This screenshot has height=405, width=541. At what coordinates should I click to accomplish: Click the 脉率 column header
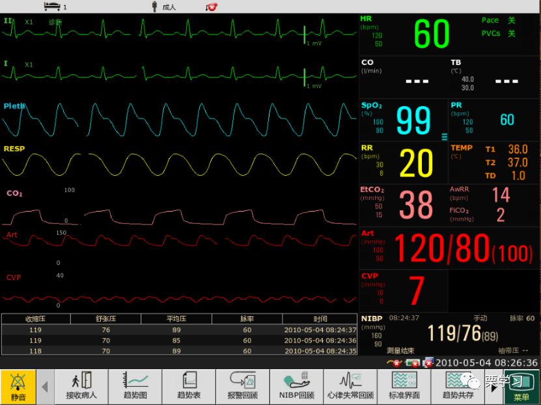tap(247, 319)
